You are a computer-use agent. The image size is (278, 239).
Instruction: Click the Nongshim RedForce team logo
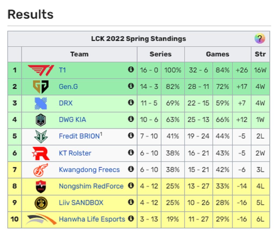click(x=41, y=186)
